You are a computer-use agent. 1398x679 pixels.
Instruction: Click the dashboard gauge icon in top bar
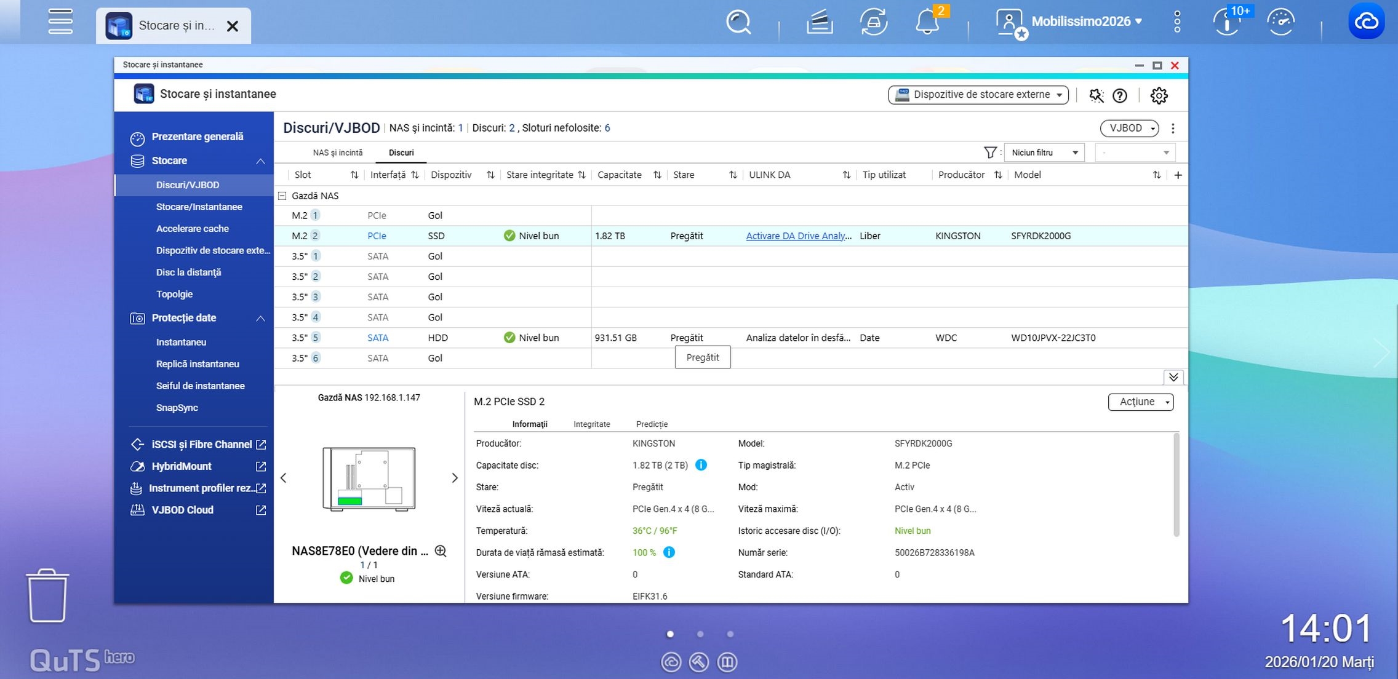pyautogui.click(x=1281, y=22)
